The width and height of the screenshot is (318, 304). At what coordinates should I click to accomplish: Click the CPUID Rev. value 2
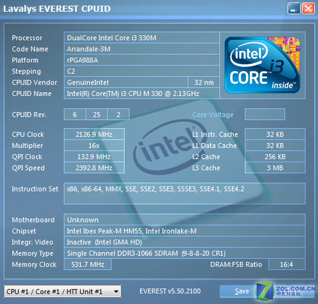tap(118, 114)
